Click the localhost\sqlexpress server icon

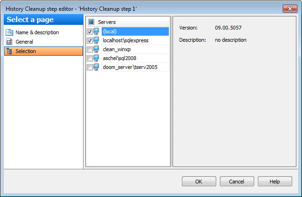pos(96,40)
